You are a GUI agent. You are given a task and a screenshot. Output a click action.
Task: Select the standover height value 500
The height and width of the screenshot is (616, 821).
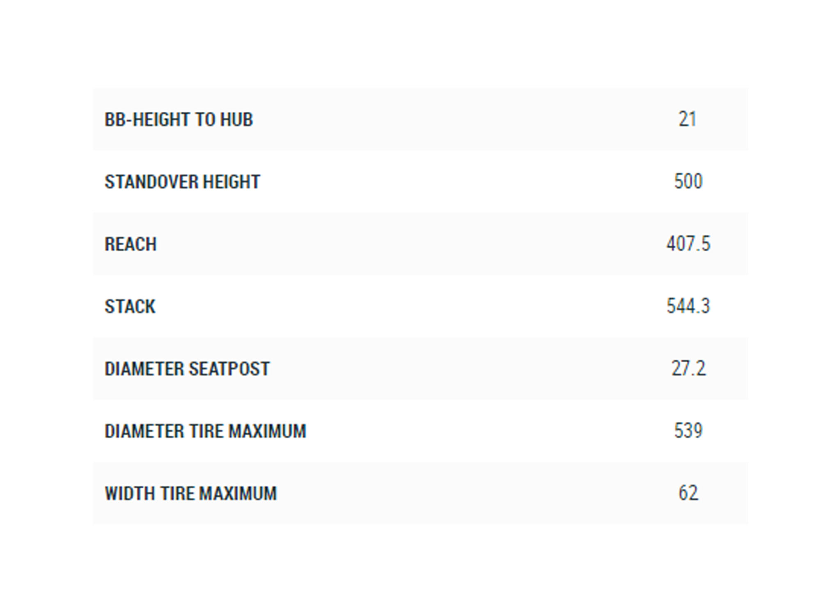[x=688, y=182]
